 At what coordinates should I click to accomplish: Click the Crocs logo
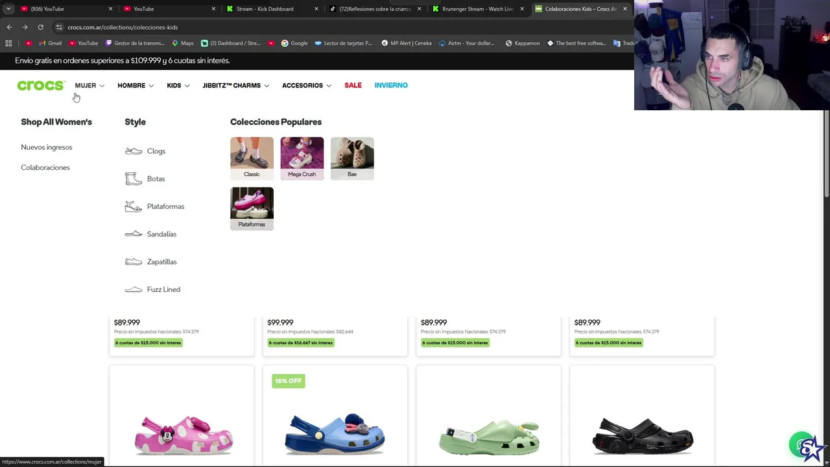41,86
